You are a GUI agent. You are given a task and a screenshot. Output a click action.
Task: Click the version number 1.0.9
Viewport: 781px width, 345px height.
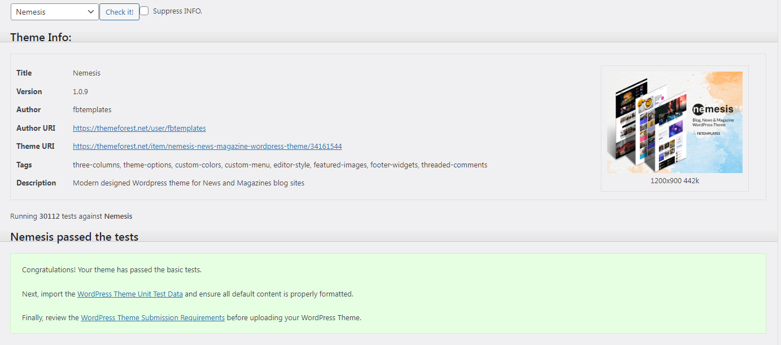pos(80,91)
